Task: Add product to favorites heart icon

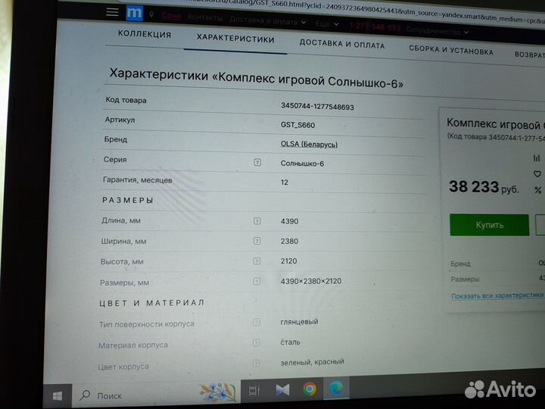Action: (x=537, y=173)
